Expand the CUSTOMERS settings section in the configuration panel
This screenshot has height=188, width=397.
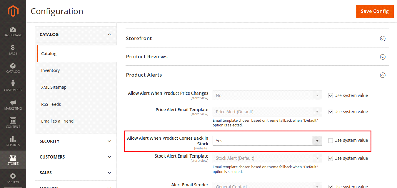coord(76,157)
